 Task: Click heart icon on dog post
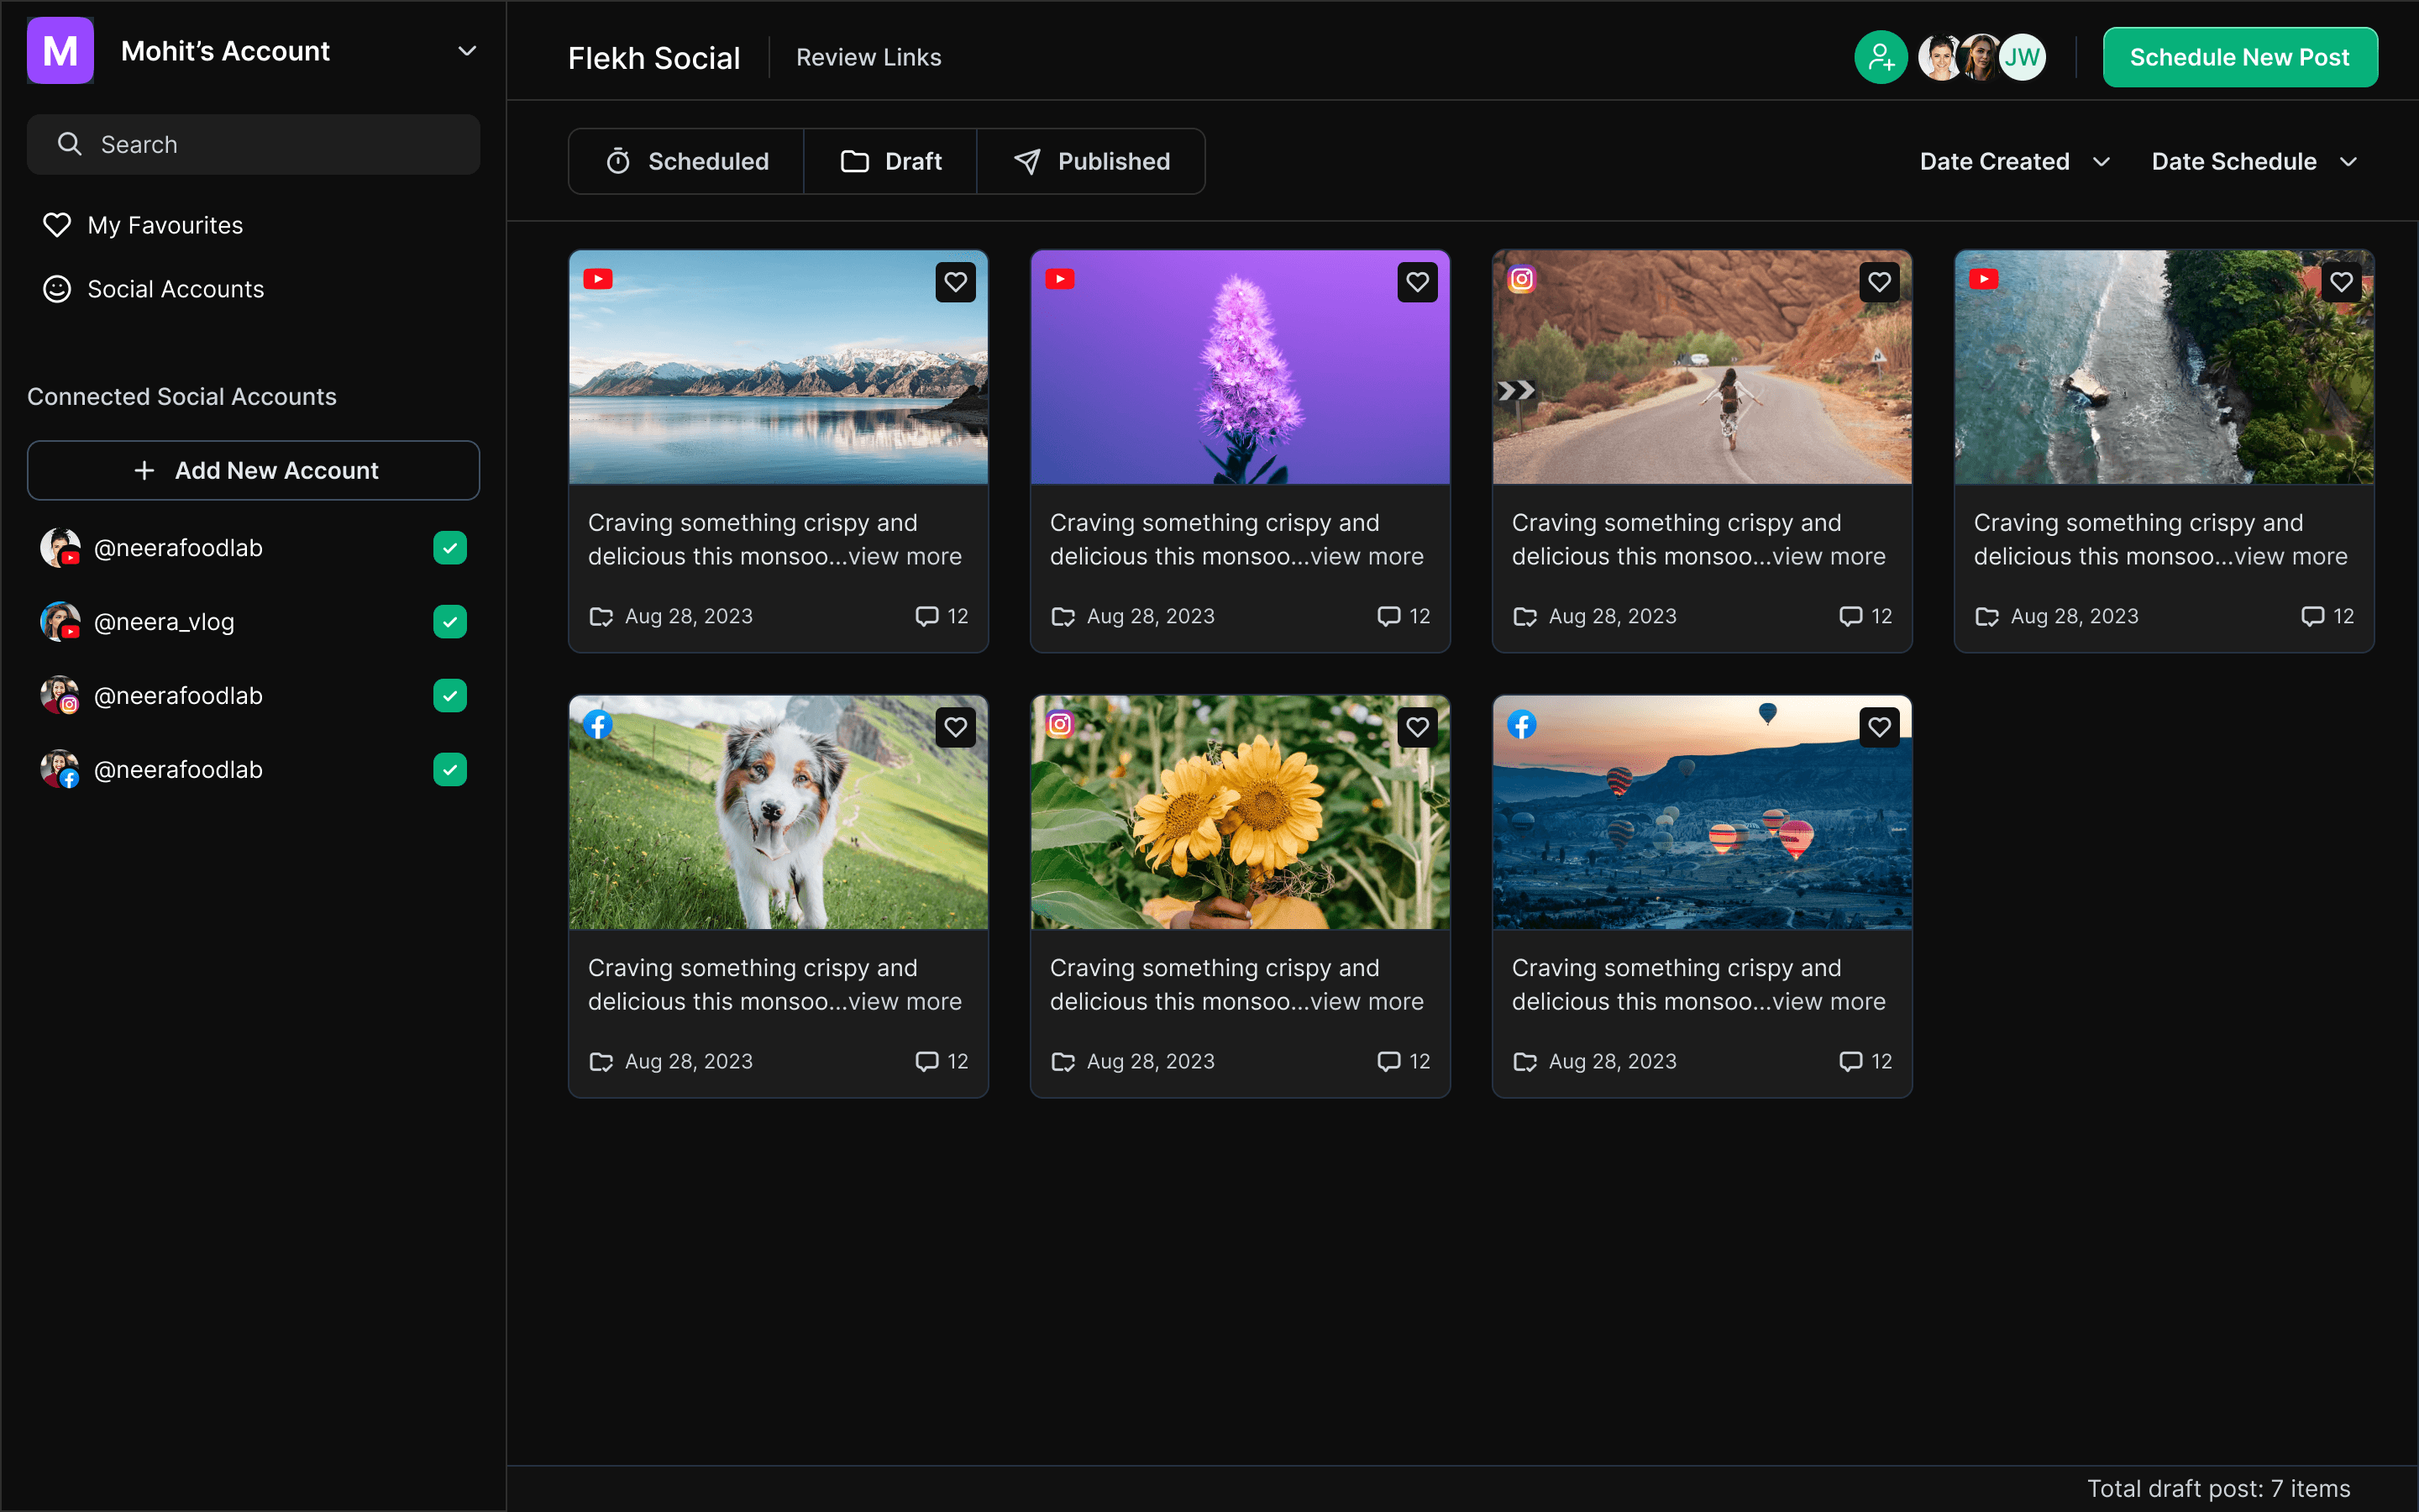tap(955, 727)
